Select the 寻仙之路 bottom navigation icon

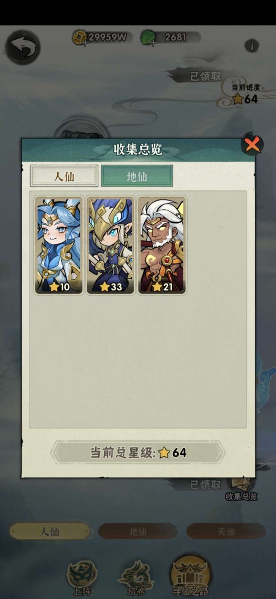pyautogui.click(x=190, y=576)
